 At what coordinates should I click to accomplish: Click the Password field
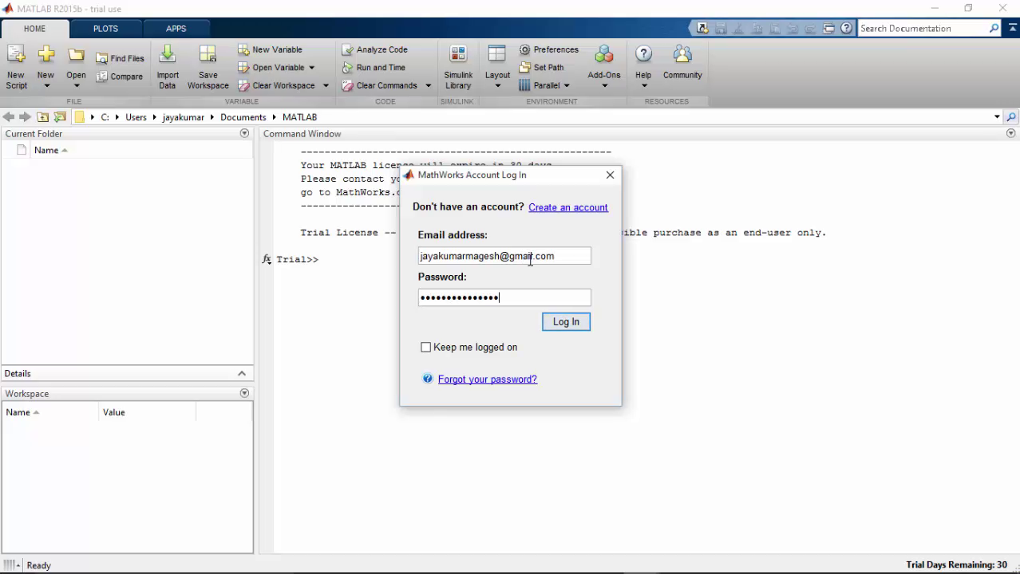504,297
